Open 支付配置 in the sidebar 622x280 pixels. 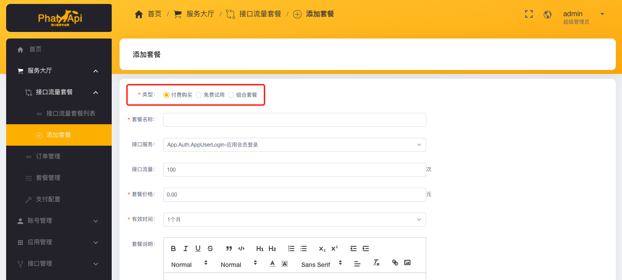pyautogui.click(x=48, y=199)
